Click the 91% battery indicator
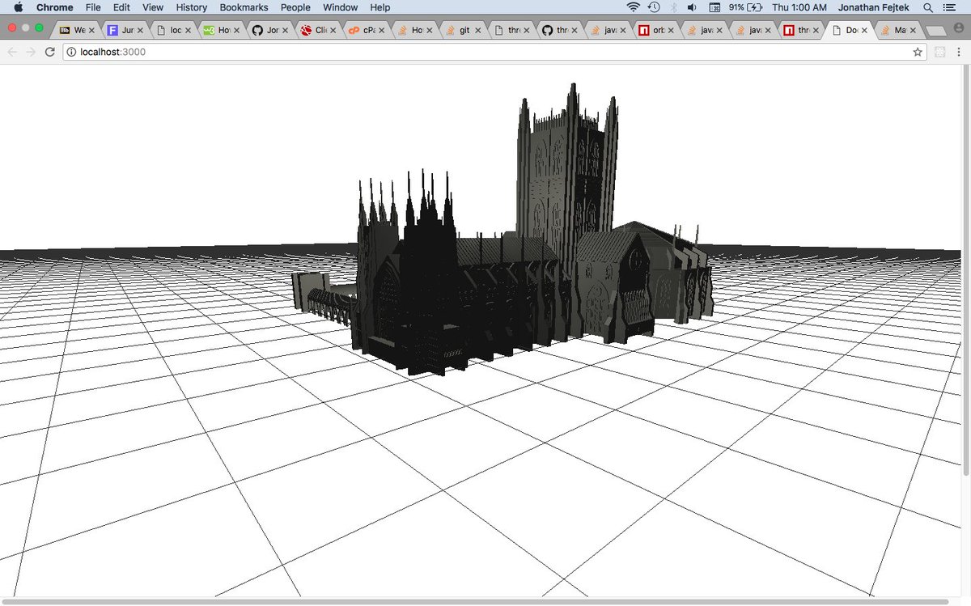The width and height of the screenshot is (971, 606). pyautogui.click(x=745, y=7)
